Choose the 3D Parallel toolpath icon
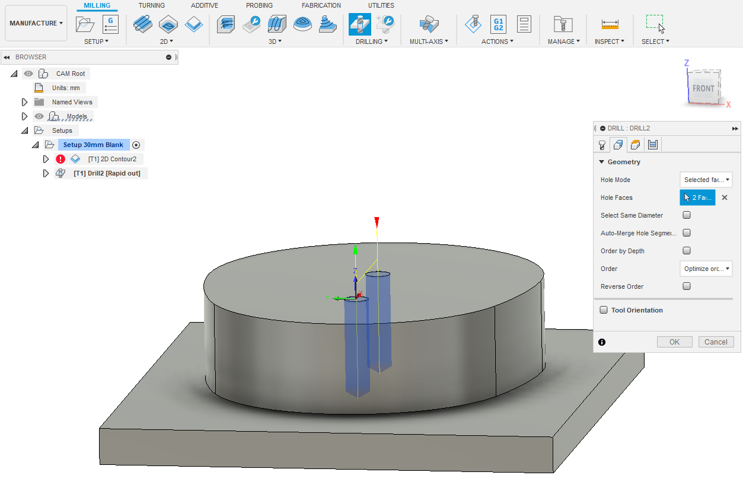This screenshot has width=743, height=491. tap(277, 24)
